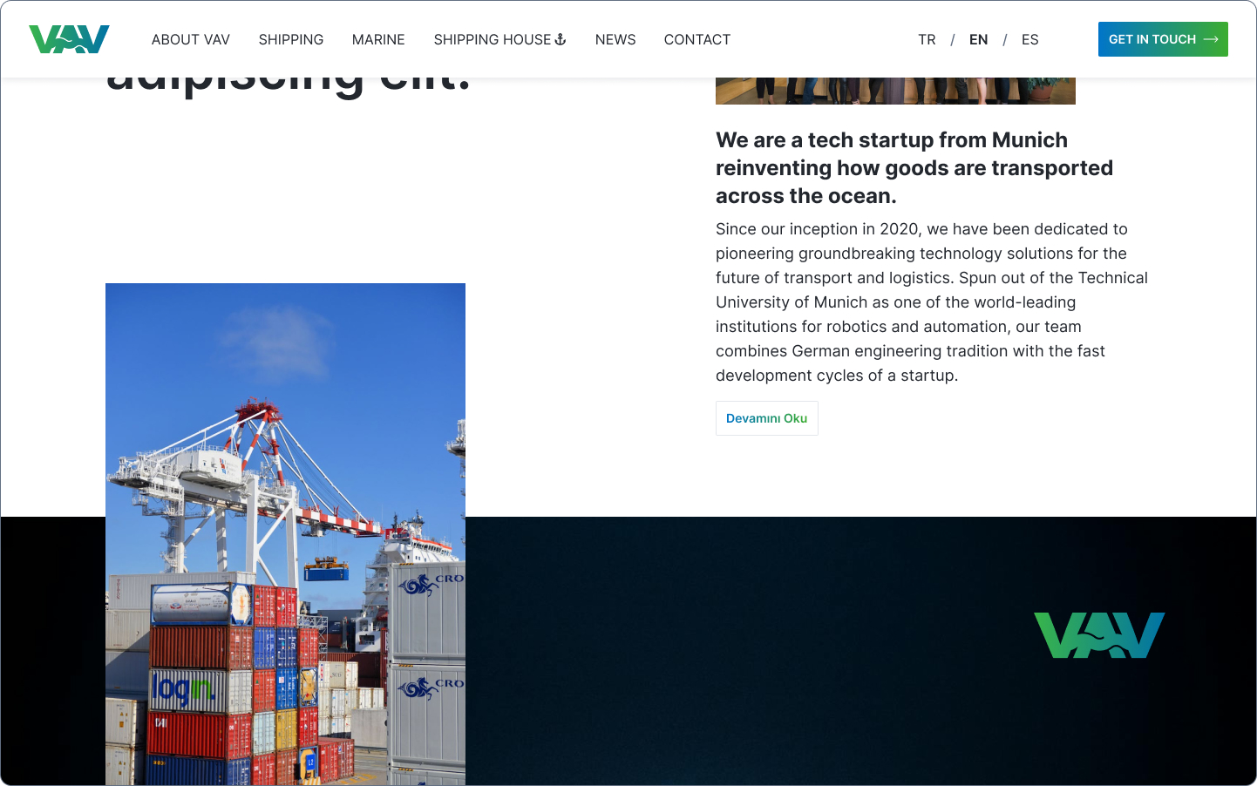Switch language to ES
The height and width of the screenshot is (786, 1257).
(1030, 39)
